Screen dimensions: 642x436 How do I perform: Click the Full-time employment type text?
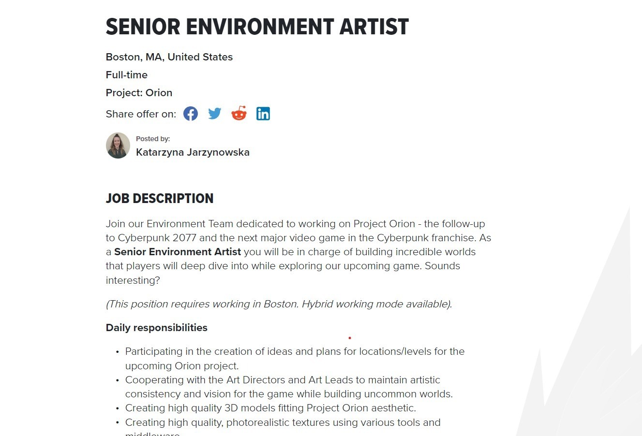pyautogui.click(x=127, y=75)
